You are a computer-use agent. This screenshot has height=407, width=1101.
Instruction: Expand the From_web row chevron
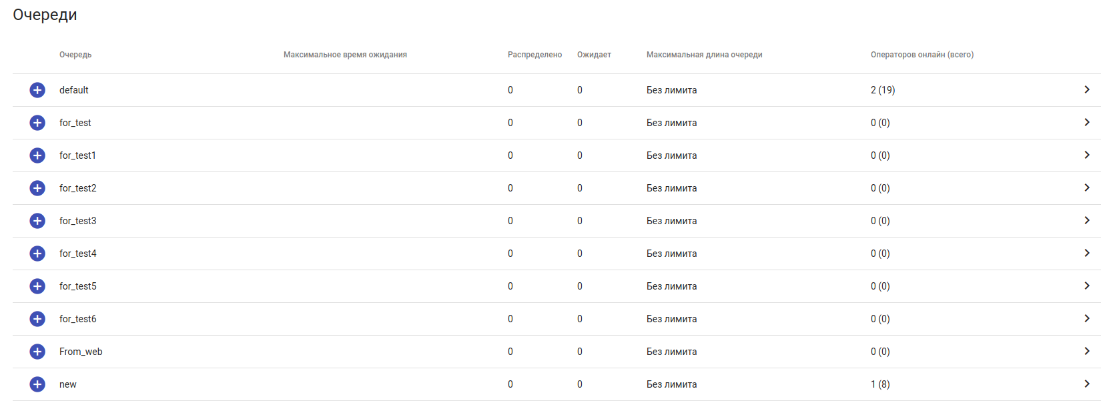[x=1086, y=351]
